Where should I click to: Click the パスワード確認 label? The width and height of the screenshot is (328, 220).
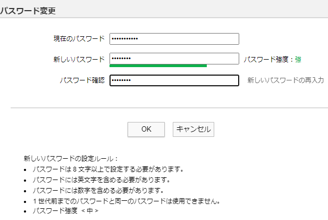tap(82, 80)
